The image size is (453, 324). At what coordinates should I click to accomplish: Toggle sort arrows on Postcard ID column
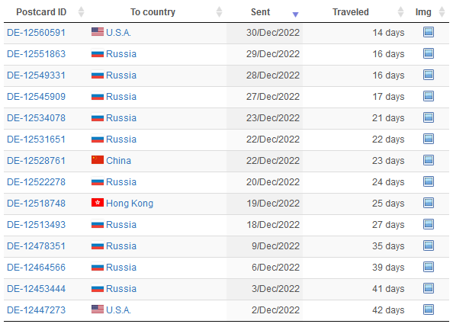pyautogui.click(x=81, y=12)
